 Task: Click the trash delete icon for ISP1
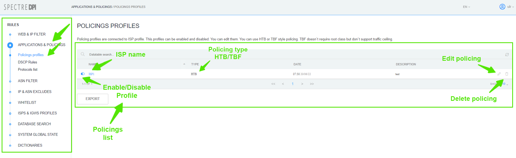click(507, 74)
